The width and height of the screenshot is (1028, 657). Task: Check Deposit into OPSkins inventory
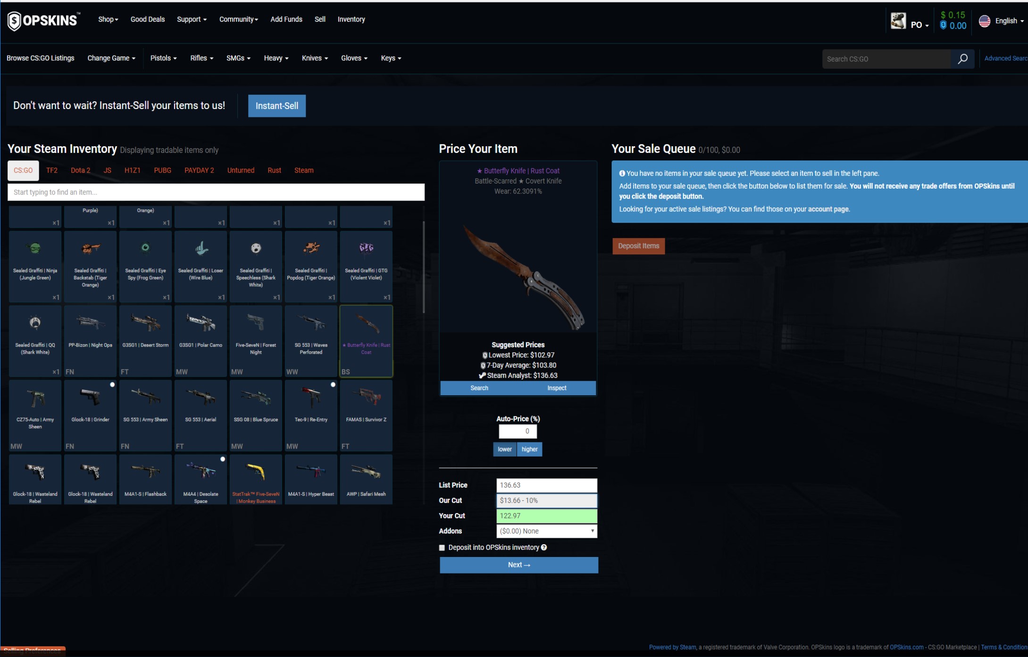(442, 548)
